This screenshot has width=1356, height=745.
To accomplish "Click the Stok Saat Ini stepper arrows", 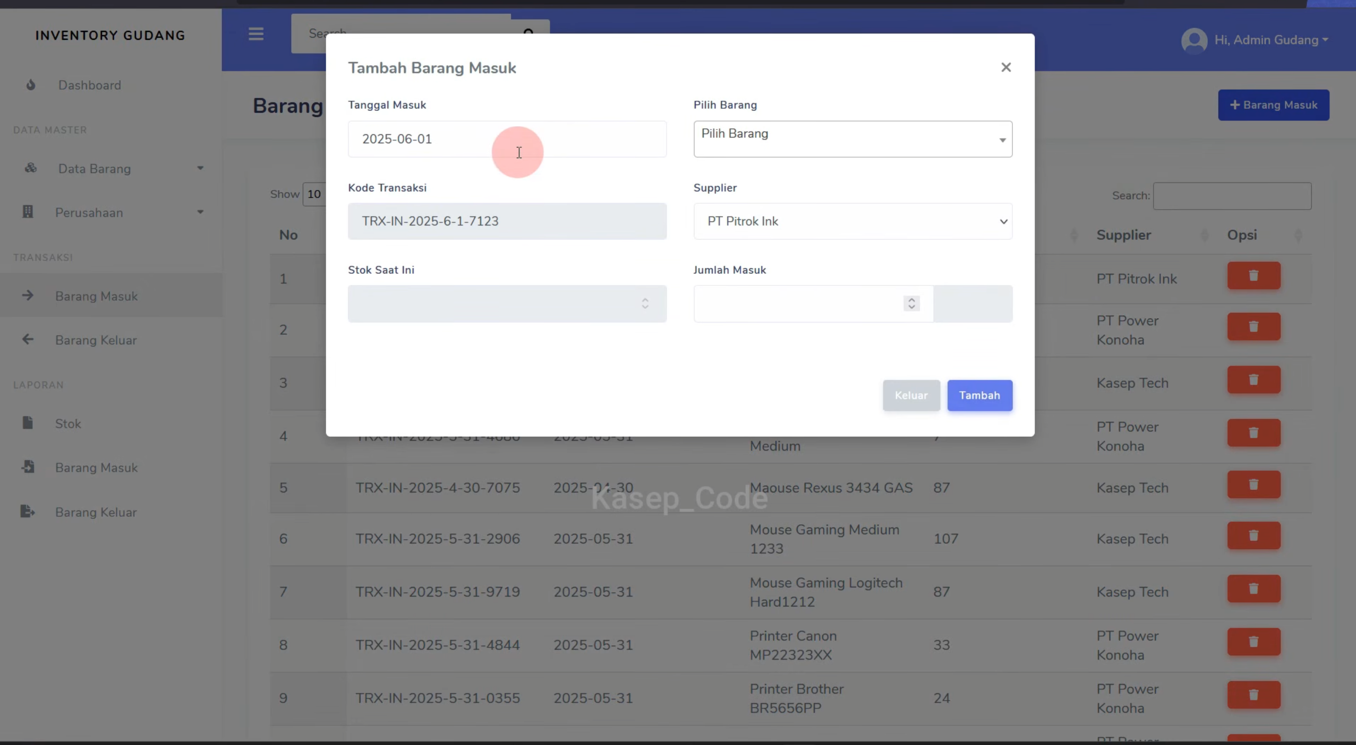I will click(x=645, y=304).
